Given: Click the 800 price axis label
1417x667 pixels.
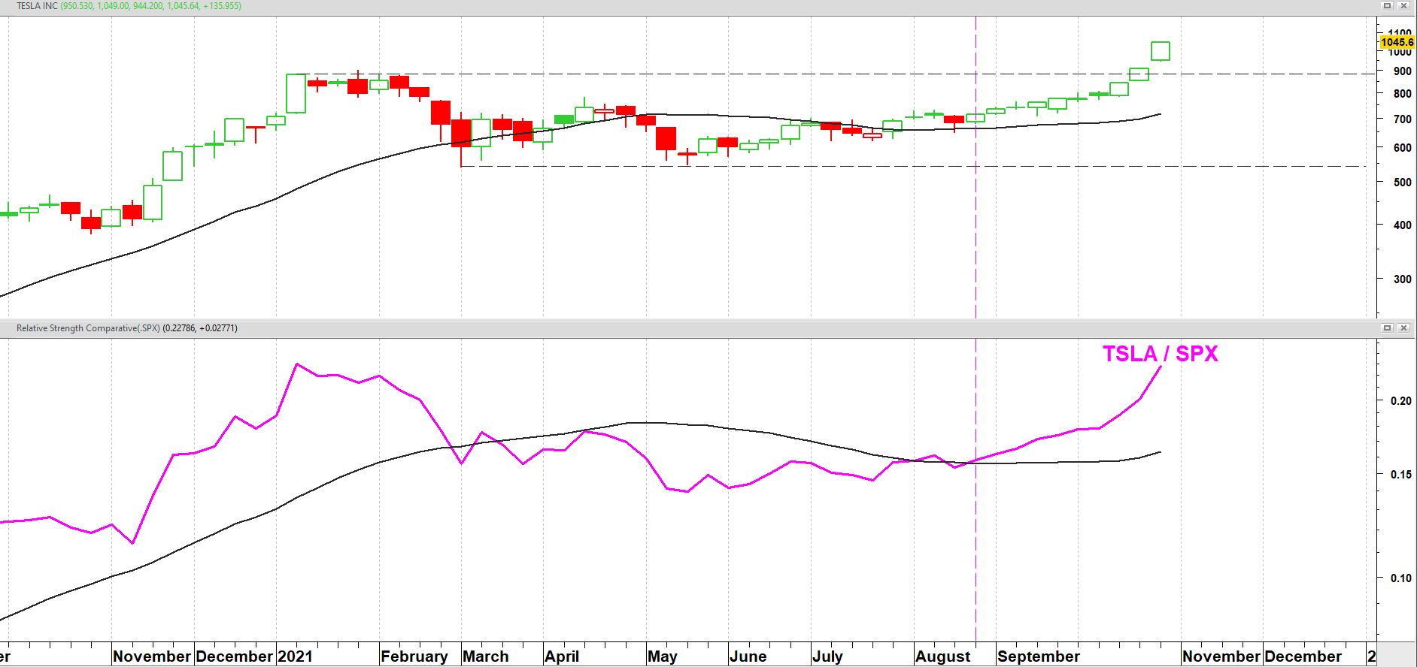Looking at the screenshot, I should (1402, 94).
